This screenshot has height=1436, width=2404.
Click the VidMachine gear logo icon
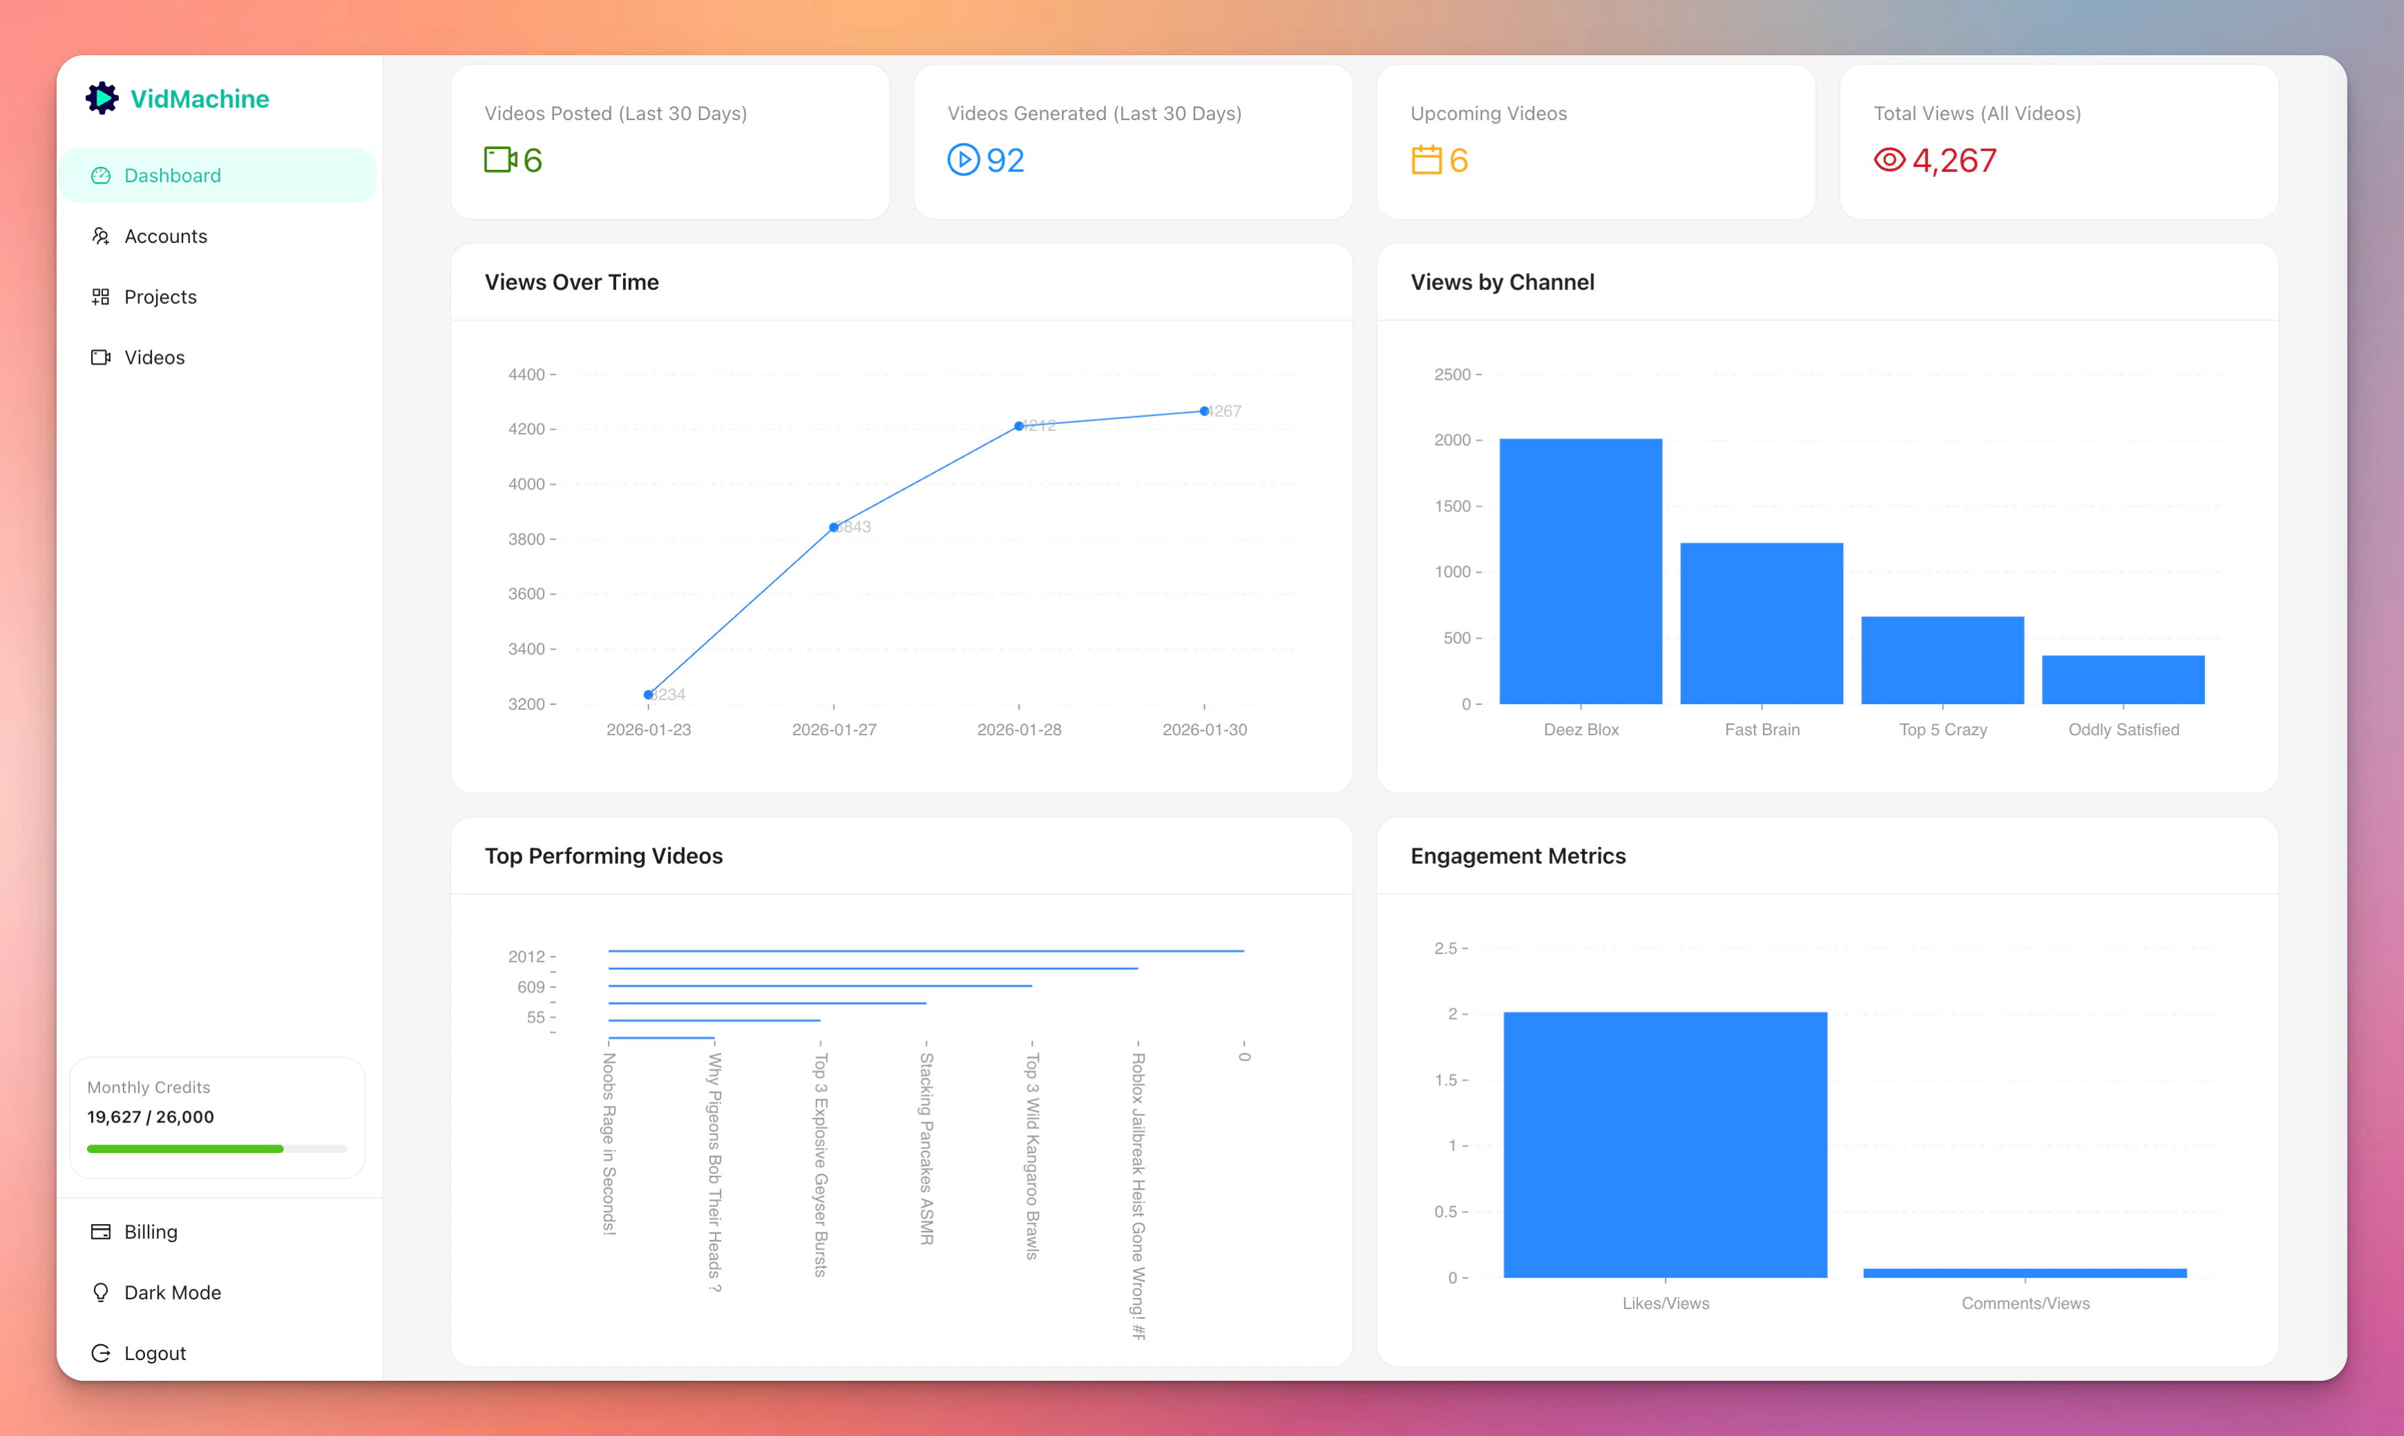(x=102, y=98)
